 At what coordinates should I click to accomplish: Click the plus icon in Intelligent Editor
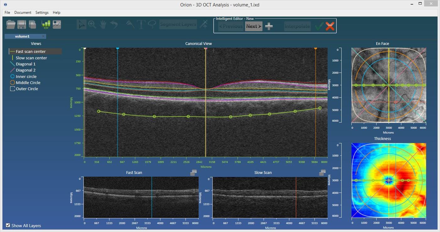(269, 26)
